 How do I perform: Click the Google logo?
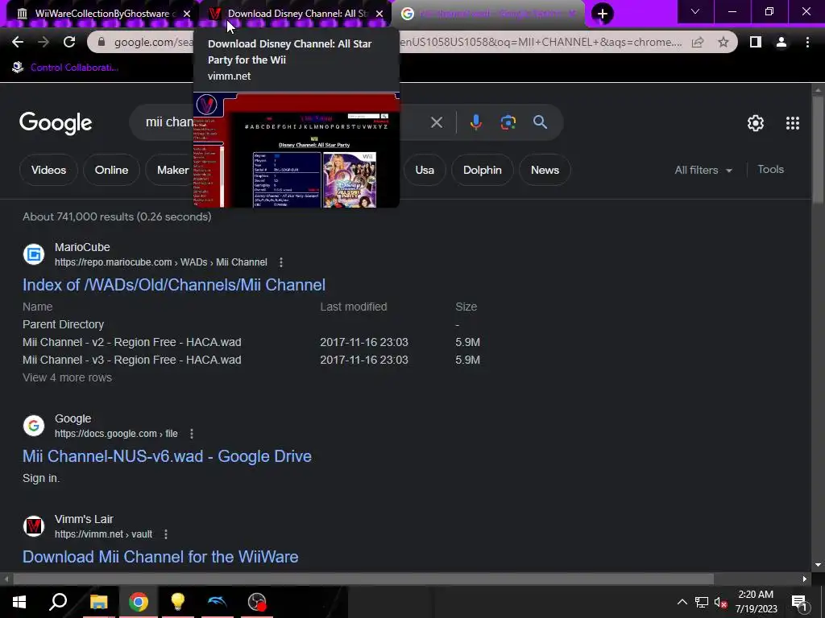(56, 123)
